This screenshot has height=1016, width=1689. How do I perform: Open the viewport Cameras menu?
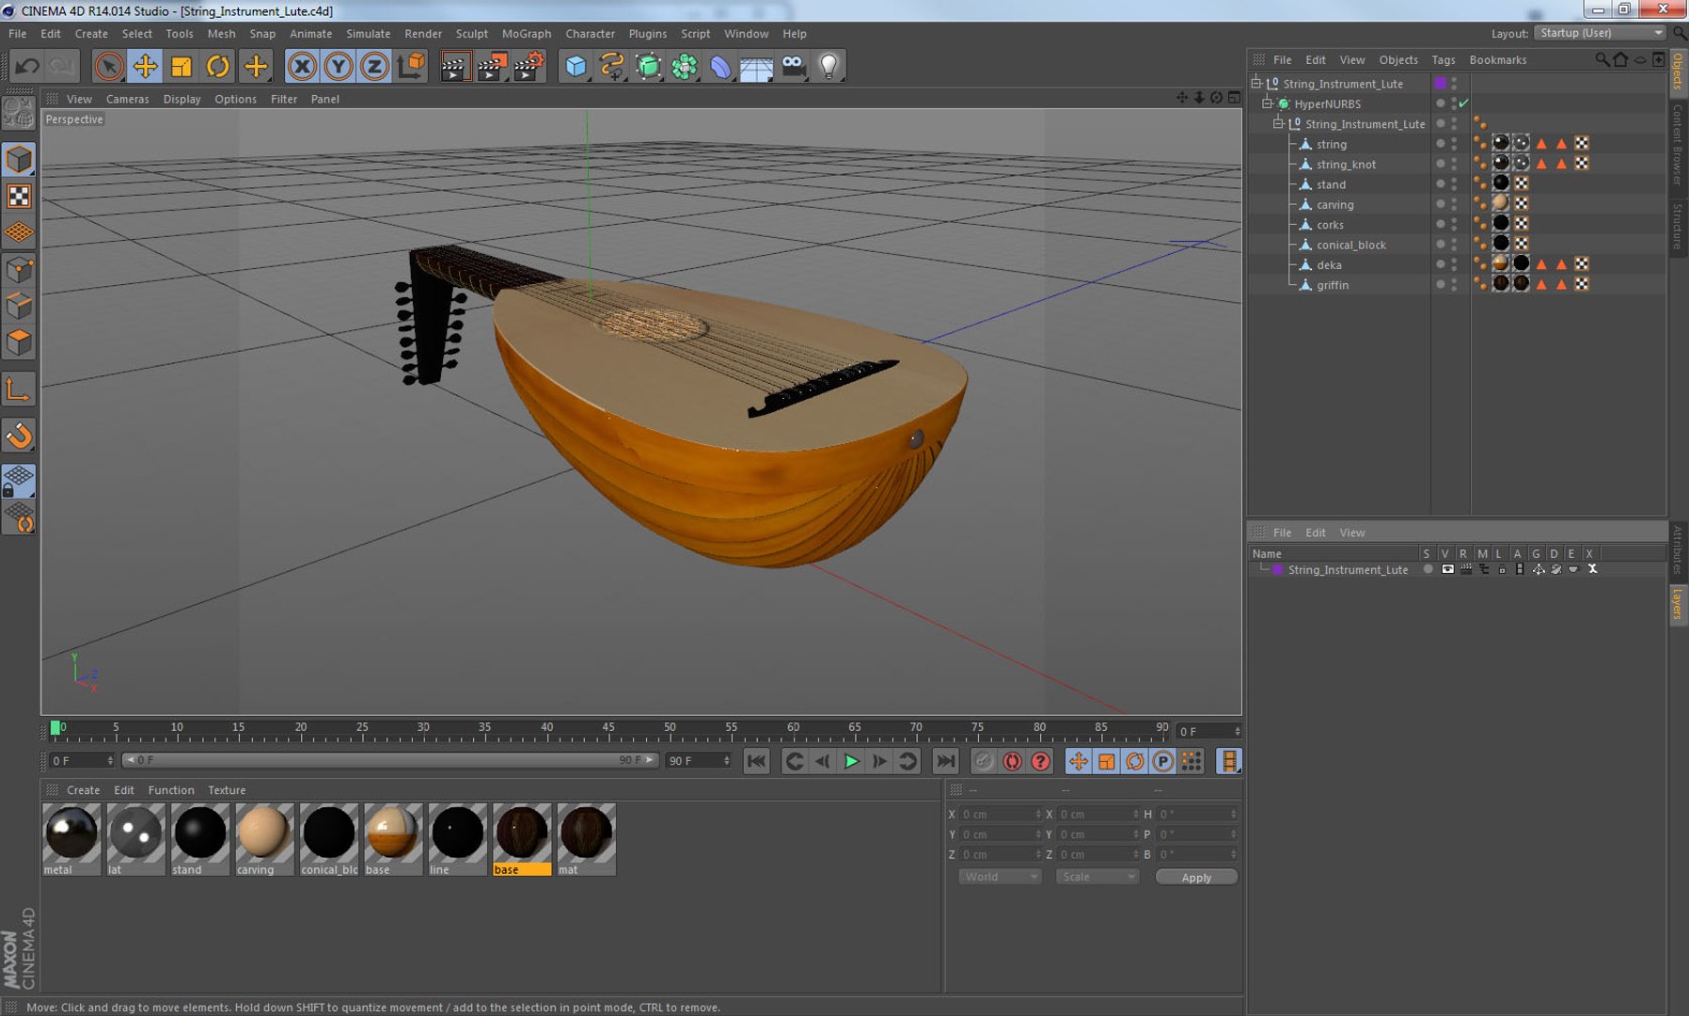(127, 99)
